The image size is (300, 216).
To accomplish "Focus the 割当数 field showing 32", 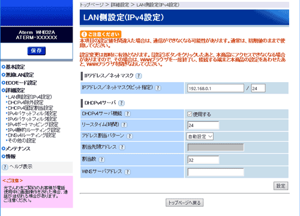I will (203, 160).
